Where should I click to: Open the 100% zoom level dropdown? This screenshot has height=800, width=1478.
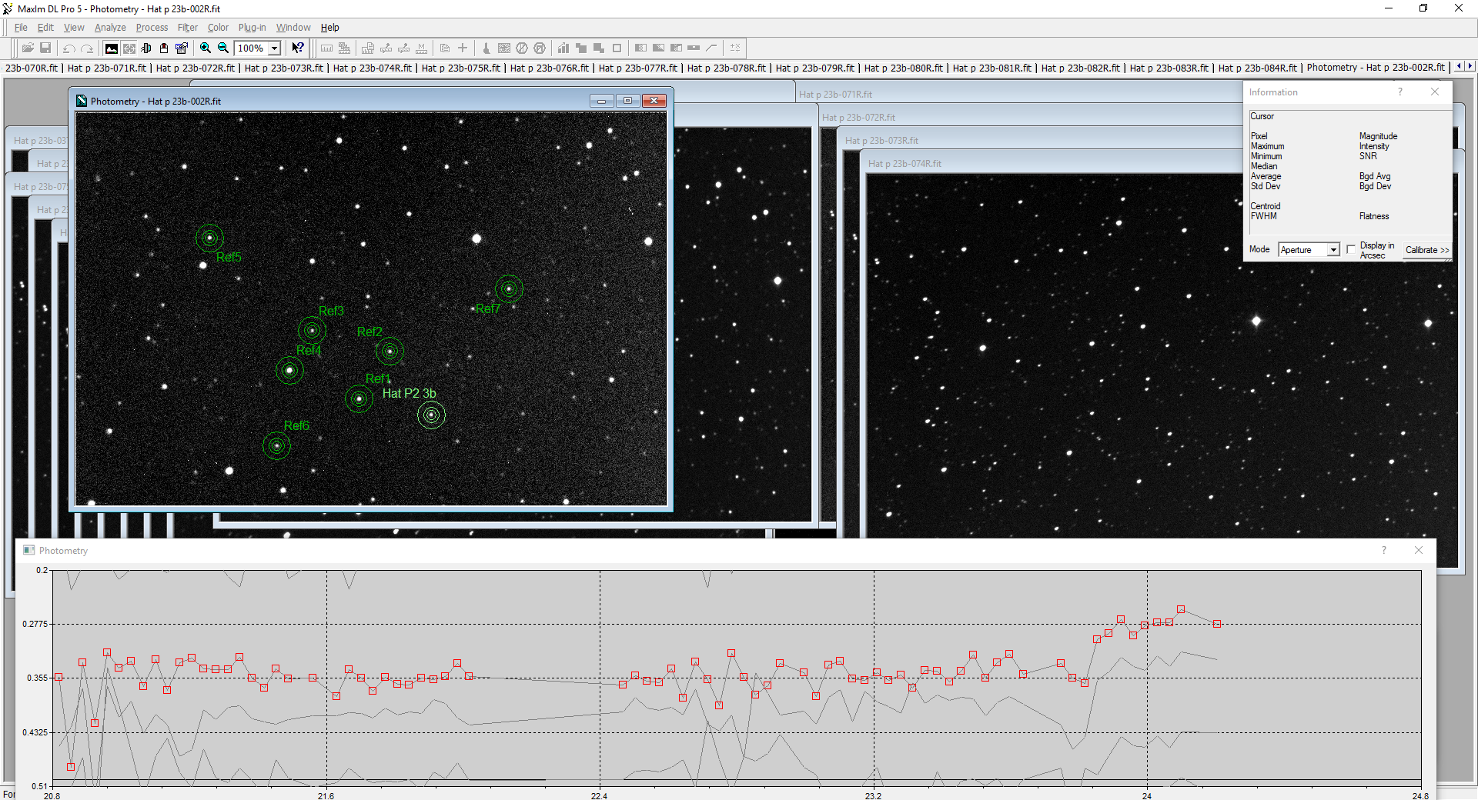[x=274, y=48]
